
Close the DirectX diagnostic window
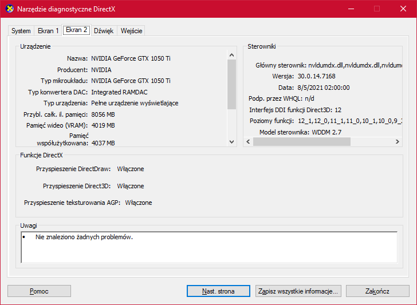403,9
